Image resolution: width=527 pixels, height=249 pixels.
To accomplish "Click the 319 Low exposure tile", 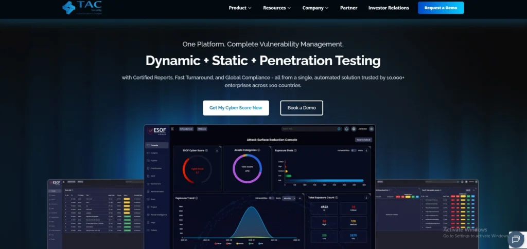I will pos(324,237).
